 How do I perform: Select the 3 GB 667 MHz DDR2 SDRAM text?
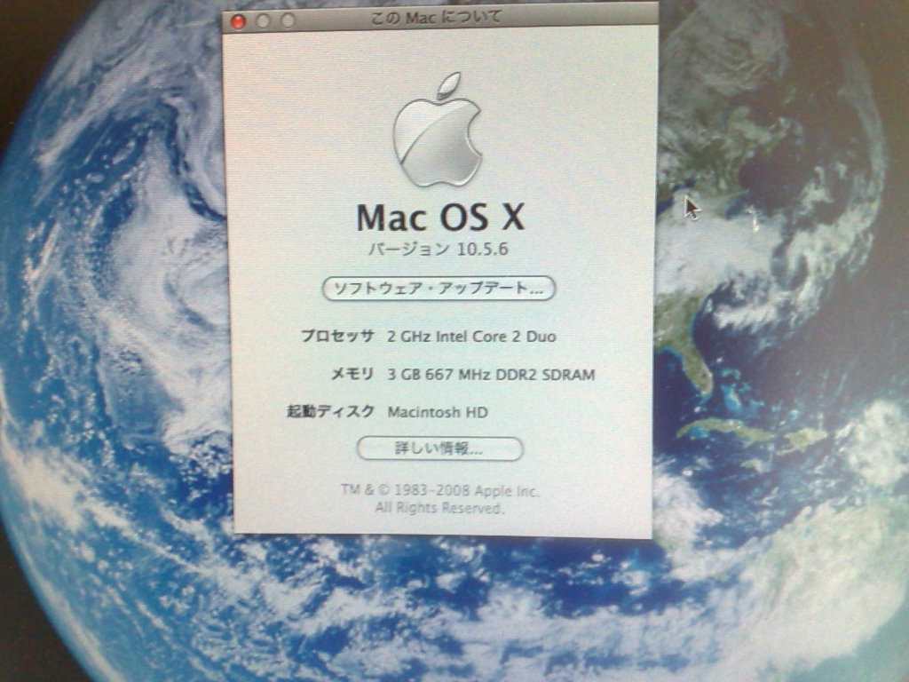click(491, 374)
